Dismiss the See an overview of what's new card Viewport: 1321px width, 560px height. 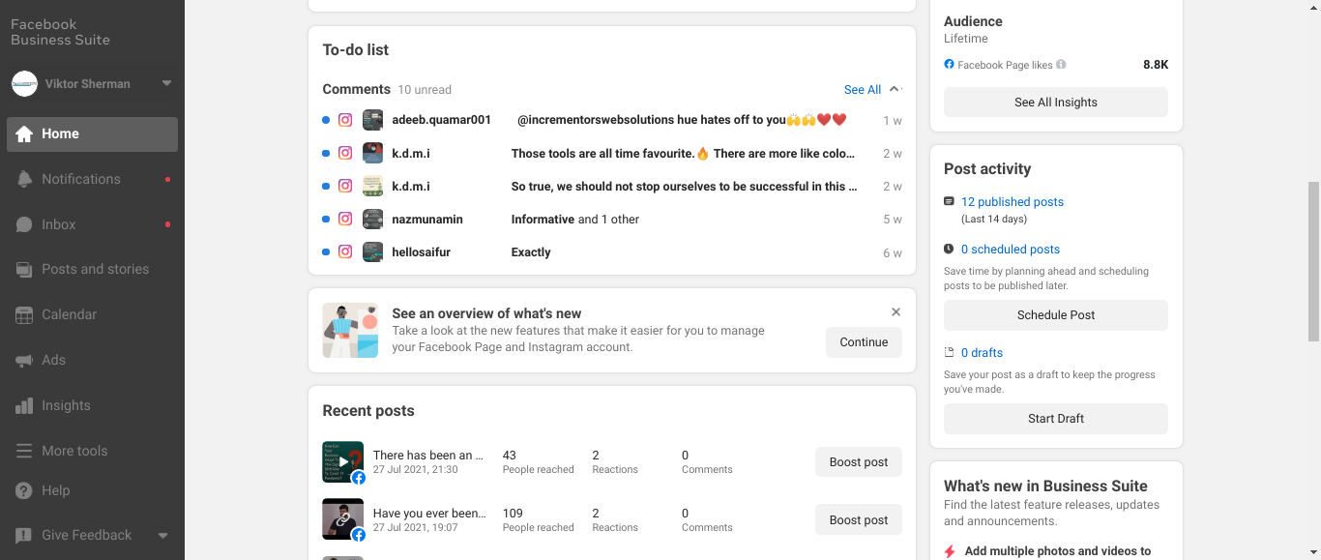tap(895, 311)
